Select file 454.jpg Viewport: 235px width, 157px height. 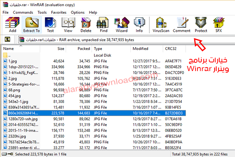tap(14, 96)
